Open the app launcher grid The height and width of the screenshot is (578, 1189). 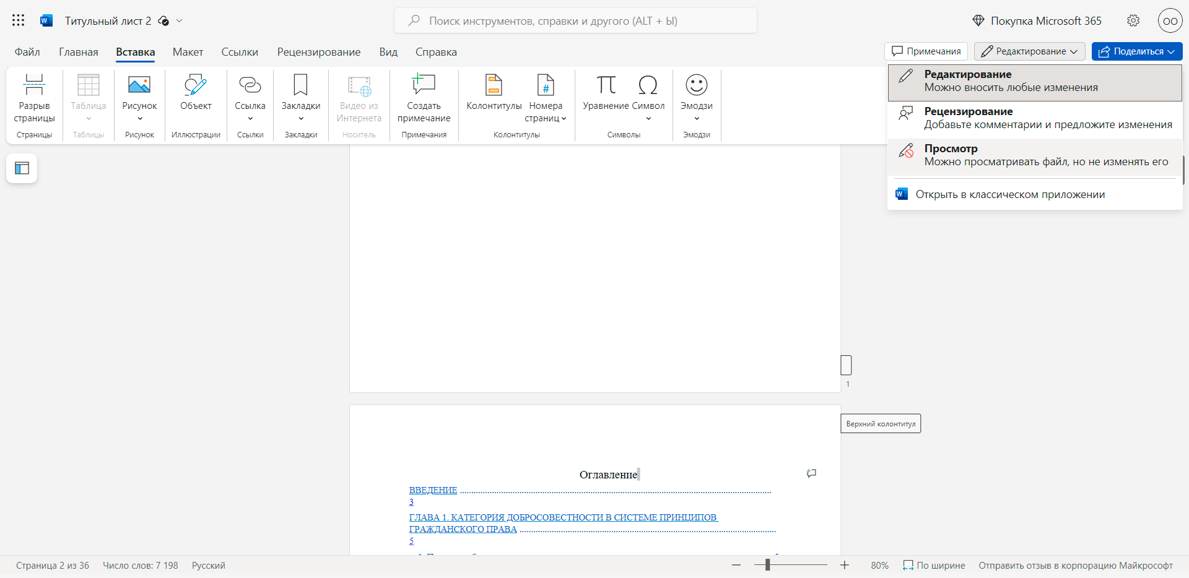[19, 20]
